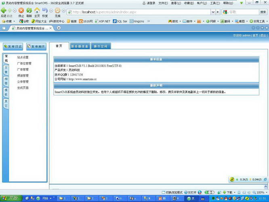Enable the 无痕 paw print icon
Screen dimensions: 269x202
click(x=57, y=11)
